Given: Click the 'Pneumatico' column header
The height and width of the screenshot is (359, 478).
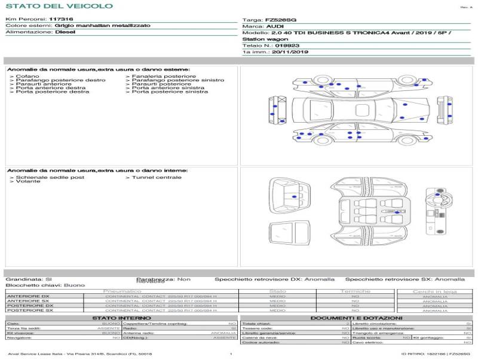Looking at the screenshot, I should click(122, 291).
